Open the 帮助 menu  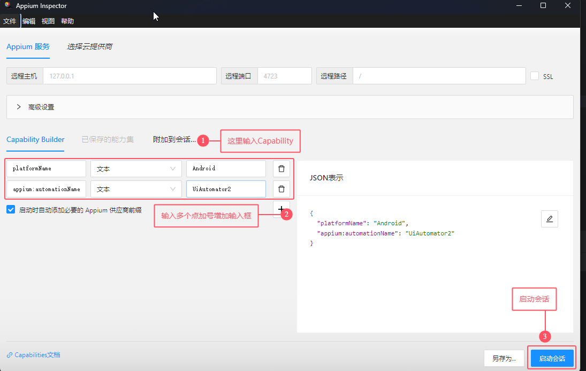67,21
